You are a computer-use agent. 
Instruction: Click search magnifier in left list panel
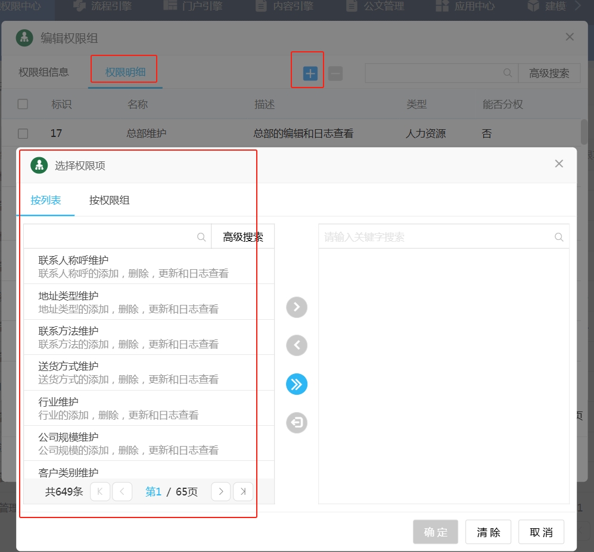tap(201, 237)
